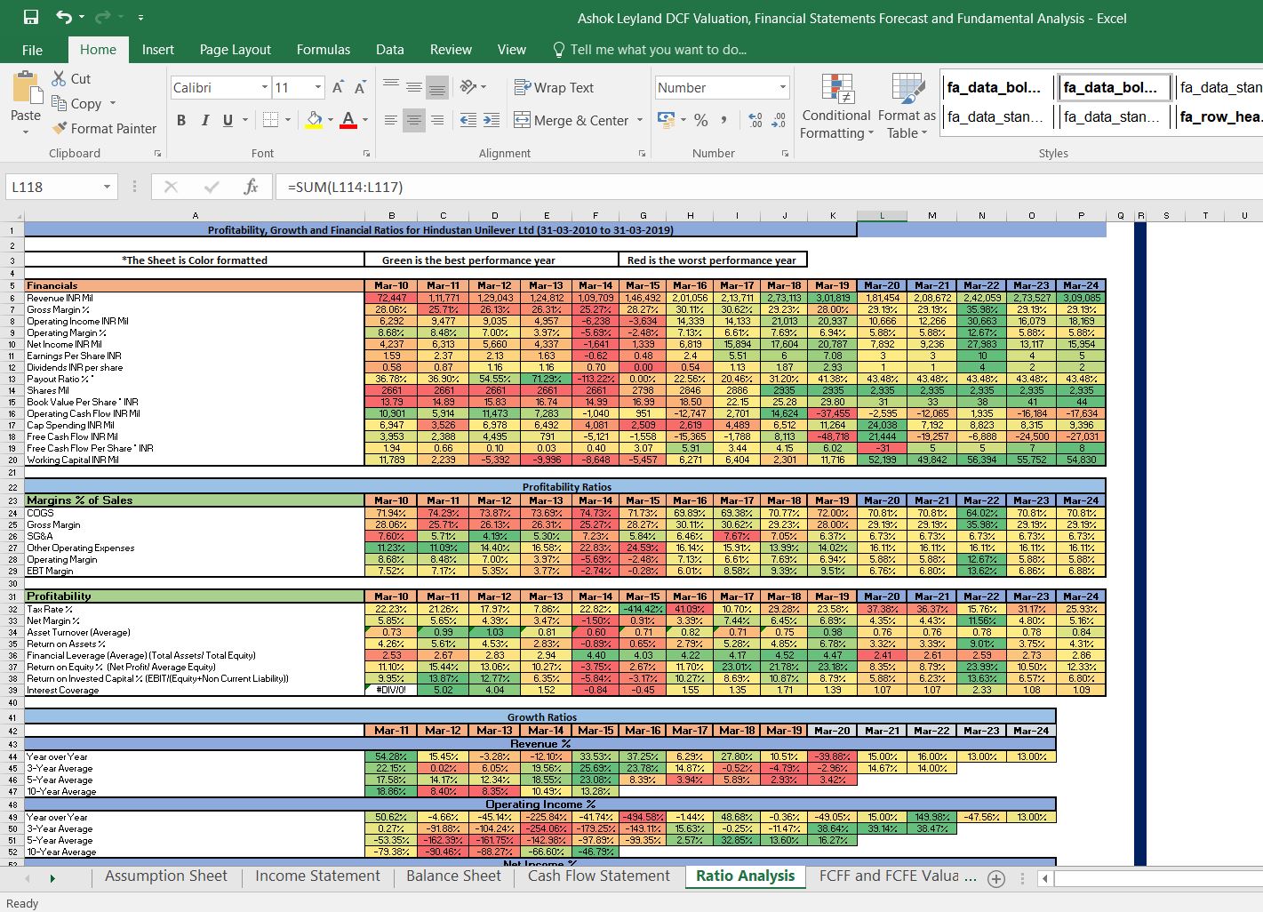
Task: Click Accounting Number Format icon
Action: click(x=665, y=120)
